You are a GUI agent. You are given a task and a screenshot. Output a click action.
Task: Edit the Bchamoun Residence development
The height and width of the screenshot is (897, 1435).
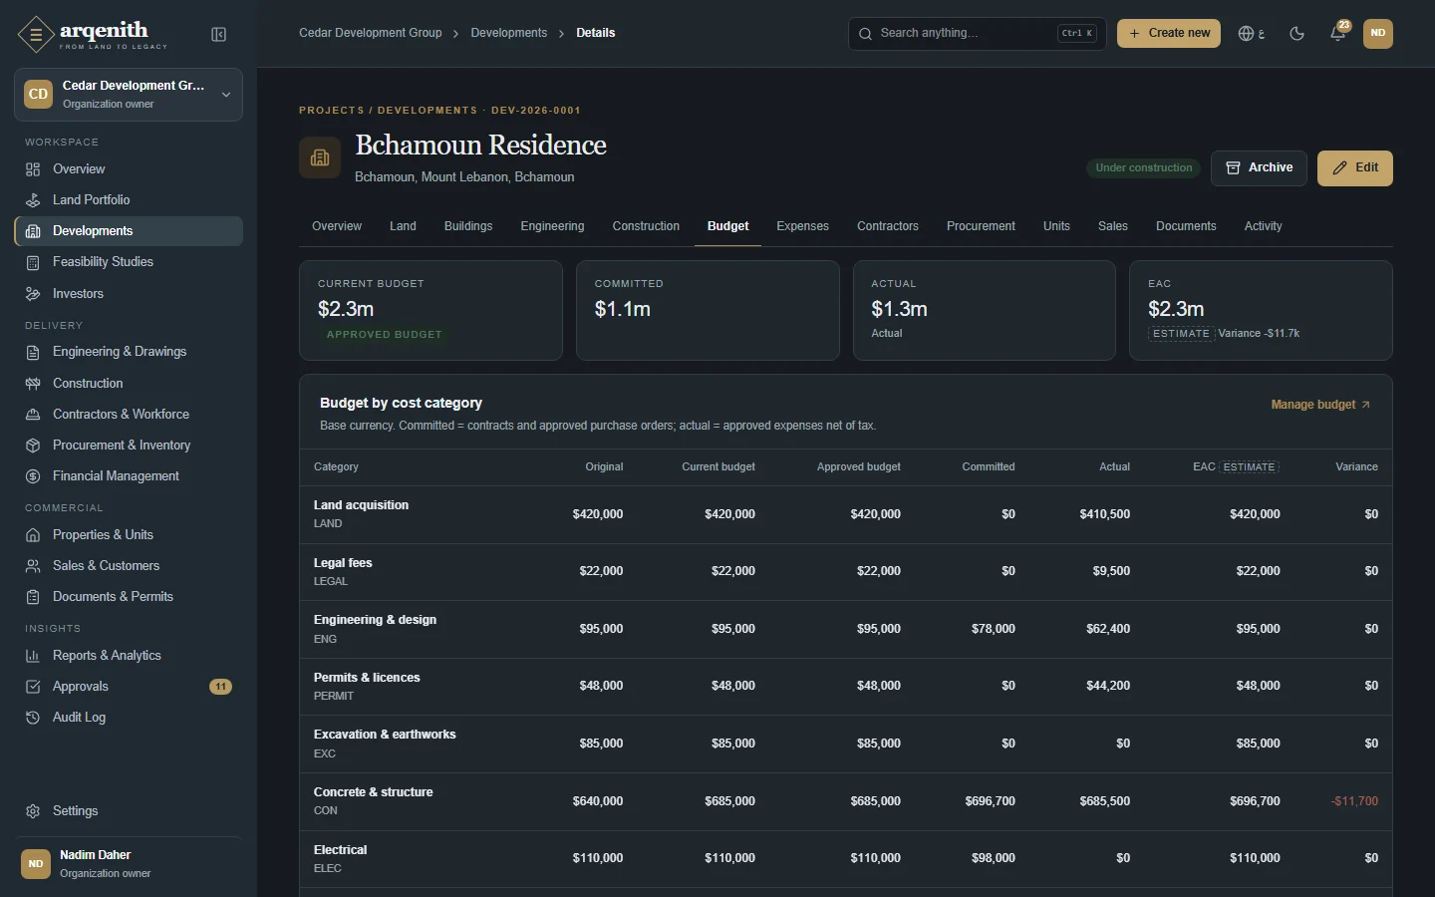[1355, 168]
